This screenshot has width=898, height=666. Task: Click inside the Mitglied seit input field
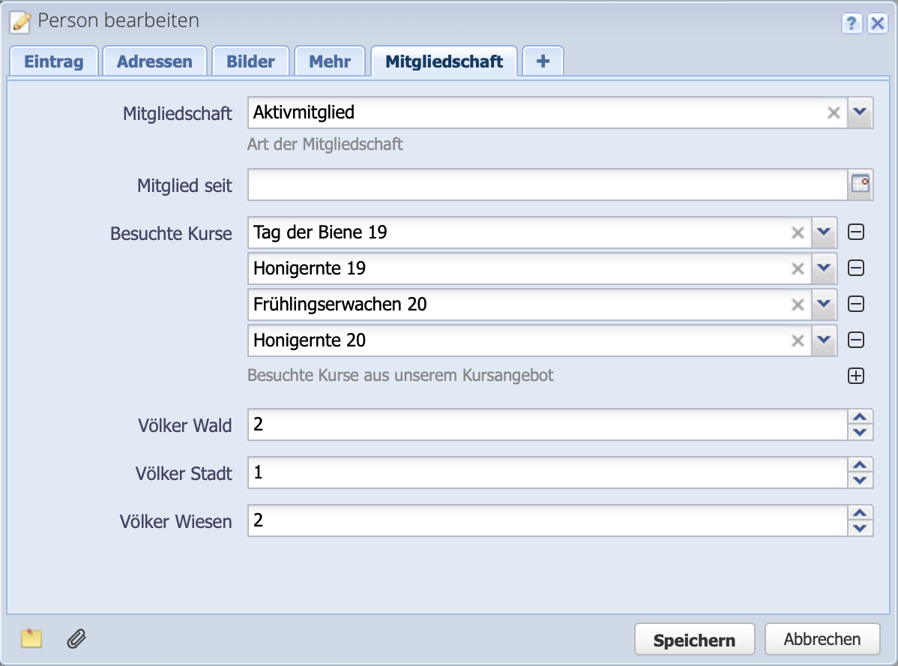525,184
